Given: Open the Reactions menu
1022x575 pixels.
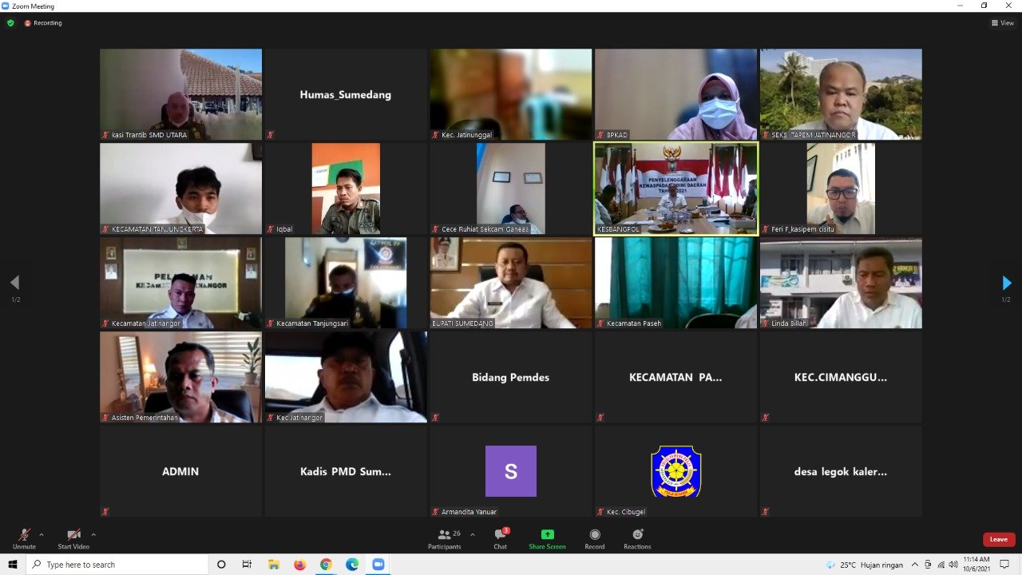Looking at the screenshot, I should click(x=637, y=535).
